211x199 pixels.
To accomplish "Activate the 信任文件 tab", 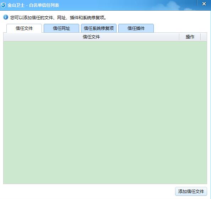I will coord(24,28).
